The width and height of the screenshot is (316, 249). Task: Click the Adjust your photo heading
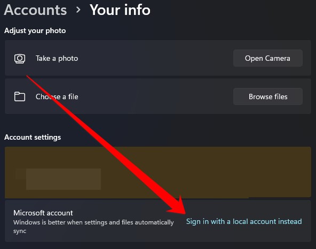[35, 30]
